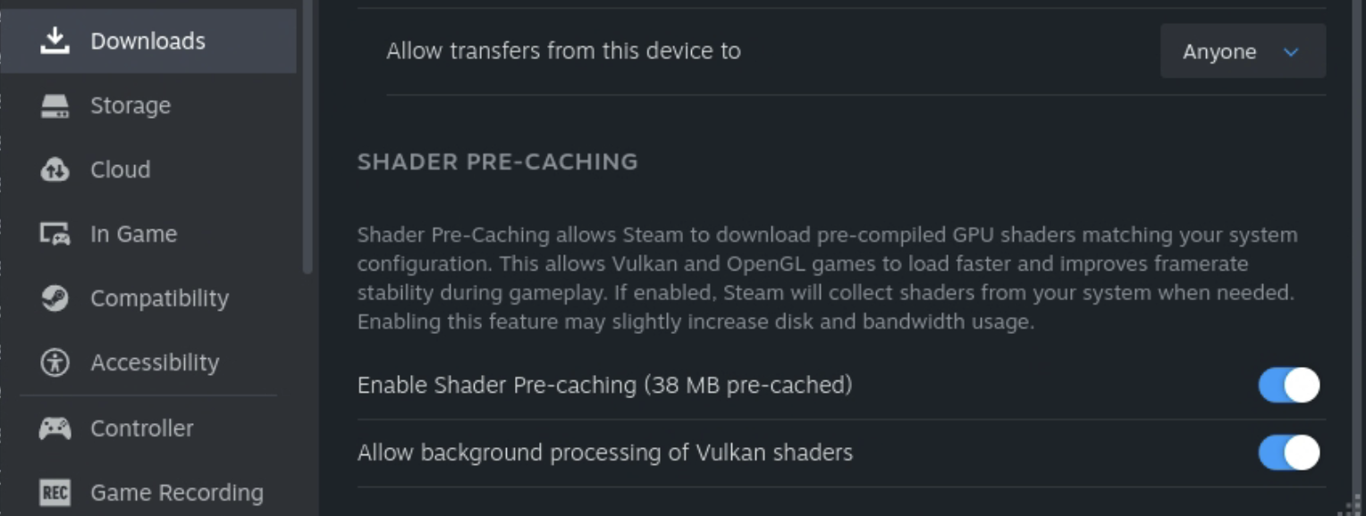This screenshot has height=516, width=1366.
Task: Click the sidebar vertical scrollbar
Action: tap(308, 134)
